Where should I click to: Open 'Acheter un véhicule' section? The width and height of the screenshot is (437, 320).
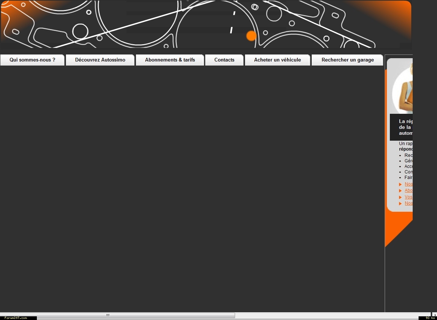277,60
